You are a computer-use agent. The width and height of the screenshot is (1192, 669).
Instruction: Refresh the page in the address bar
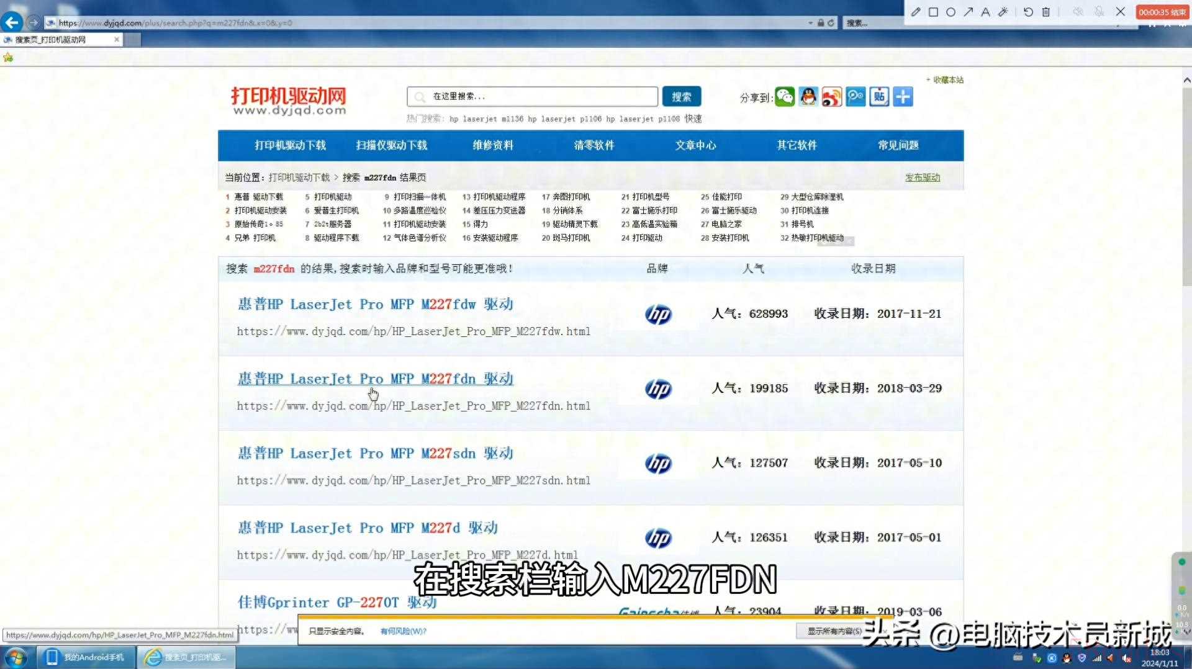coord(831,23)
